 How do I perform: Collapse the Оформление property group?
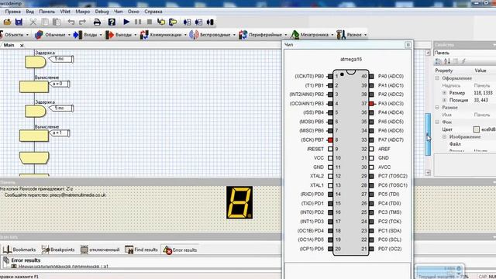(x=437, y=78)
